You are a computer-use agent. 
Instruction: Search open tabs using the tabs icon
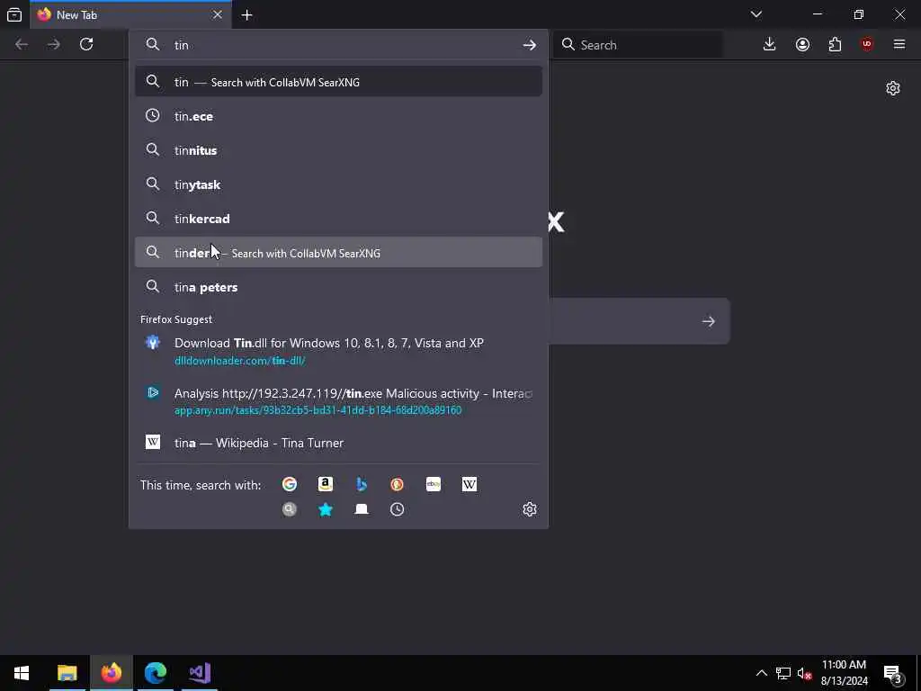click(362, 509)
